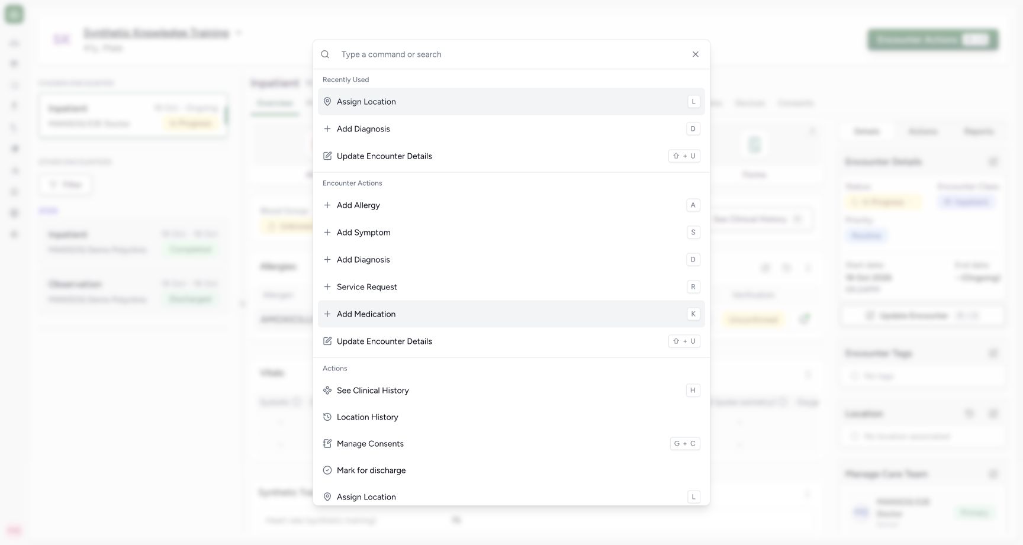Click the pin icon for Assign Location under Actions
The width and height of the screenshot is (1023, 545).
point(327,497)
